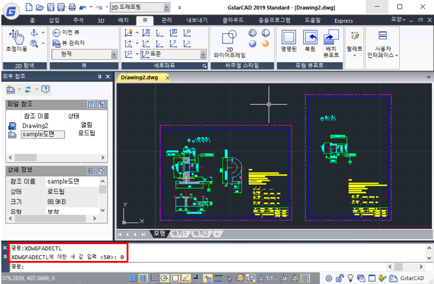Toggle lineweight display in status bar

pos(218,278)
